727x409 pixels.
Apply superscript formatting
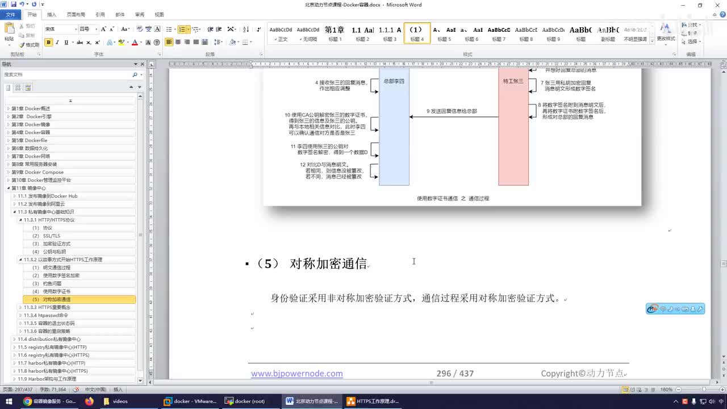click(97, 43)
